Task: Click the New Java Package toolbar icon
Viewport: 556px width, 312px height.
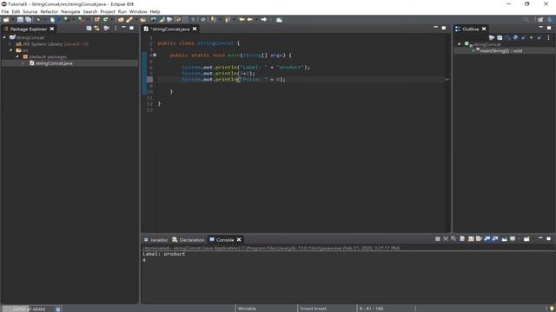Action: 96,20
